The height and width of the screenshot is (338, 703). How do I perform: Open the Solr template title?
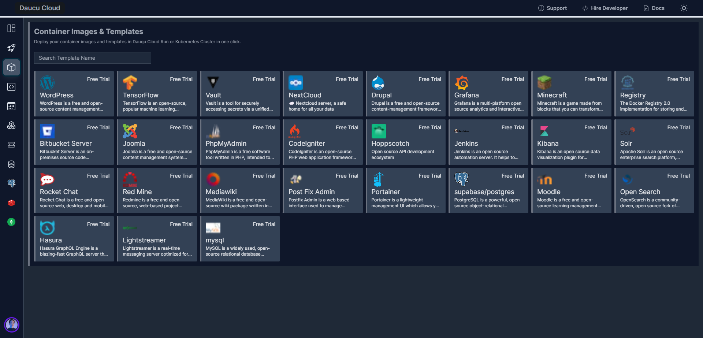pyautogui.click(x=626, y=144)
